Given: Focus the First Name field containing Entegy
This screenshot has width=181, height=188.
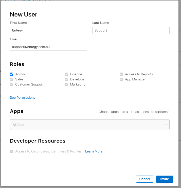Looking at the screenshot, I should pos(48,30).
